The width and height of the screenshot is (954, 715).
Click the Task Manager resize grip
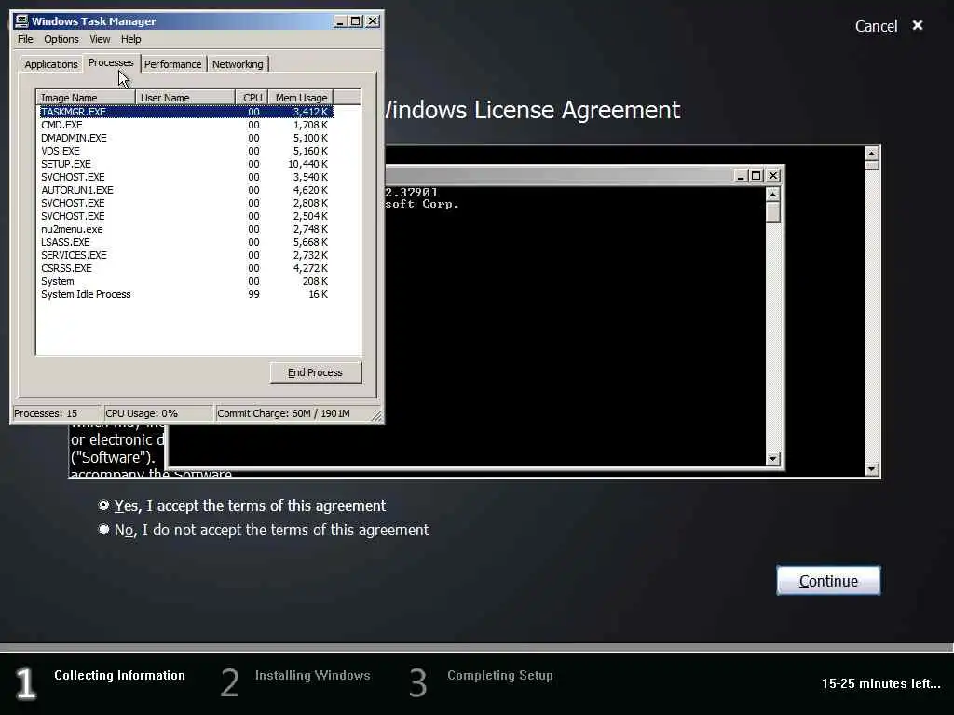point(376,416)
